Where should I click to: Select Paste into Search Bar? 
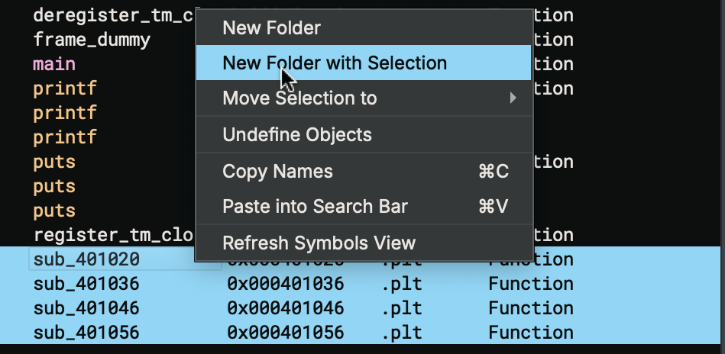point(315,207)
